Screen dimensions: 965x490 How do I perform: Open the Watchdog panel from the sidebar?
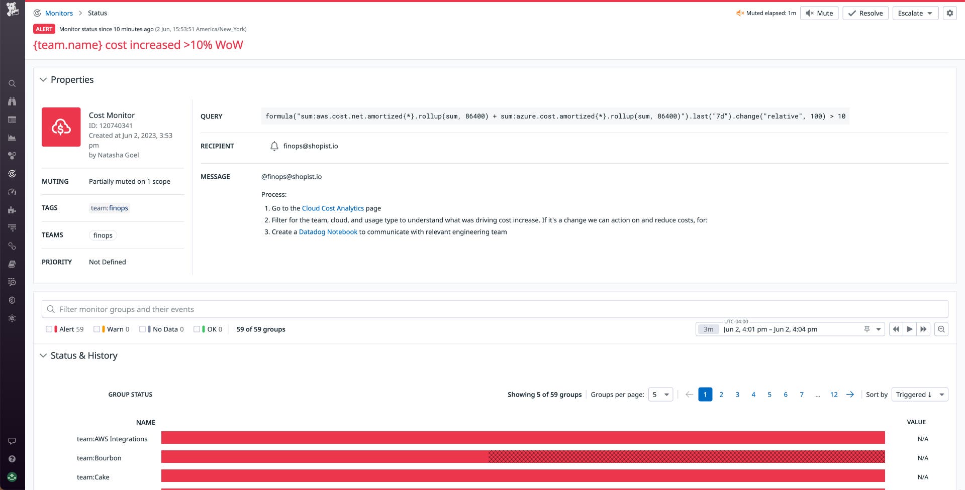tap(12, 101)
